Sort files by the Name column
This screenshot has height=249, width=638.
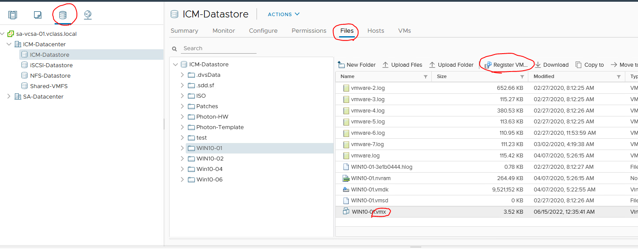pos(347,76)
